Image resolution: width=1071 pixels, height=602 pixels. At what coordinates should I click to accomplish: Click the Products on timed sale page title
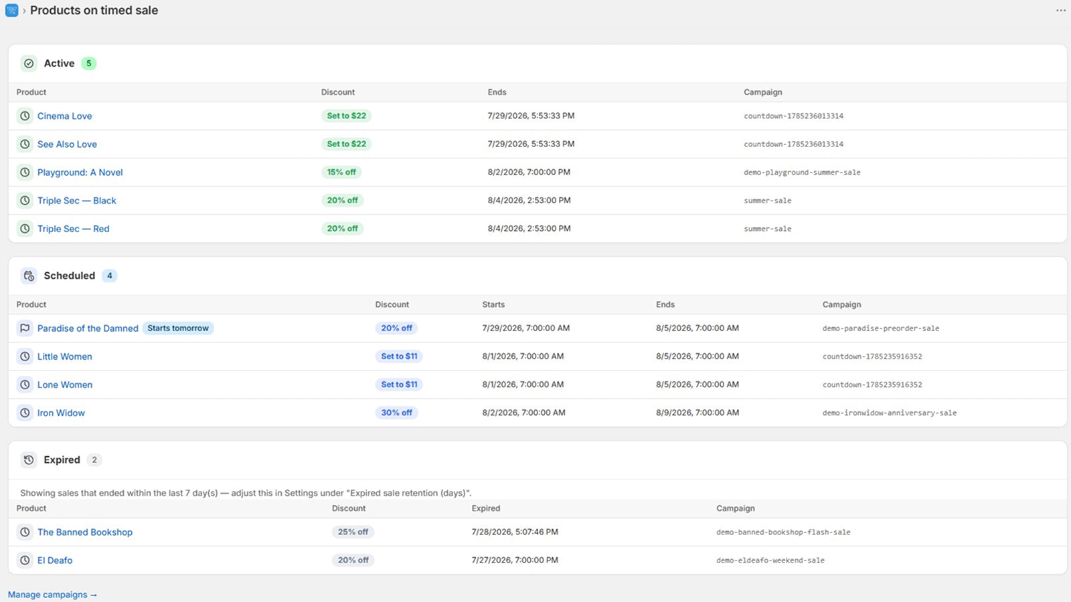pyautogui.click(x=94, y=10)
